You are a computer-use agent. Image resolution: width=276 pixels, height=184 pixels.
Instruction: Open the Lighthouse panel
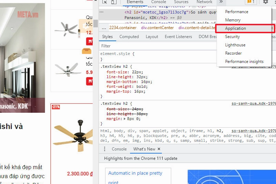(244, 45)
